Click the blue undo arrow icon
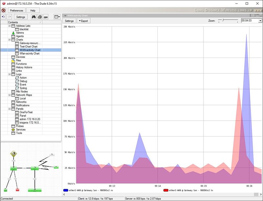The height and width of the screenshot is (201, 263). 3,17
